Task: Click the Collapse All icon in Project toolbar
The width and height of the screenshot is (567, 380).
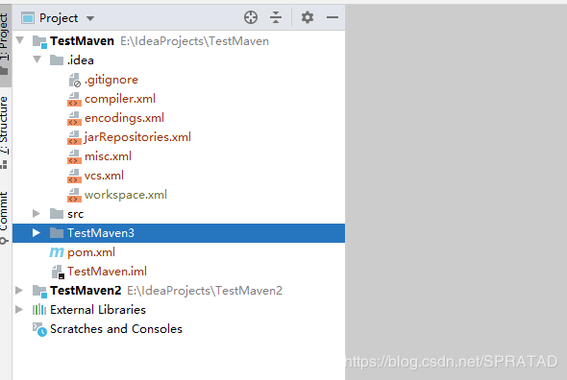Action: click(276, 17)
